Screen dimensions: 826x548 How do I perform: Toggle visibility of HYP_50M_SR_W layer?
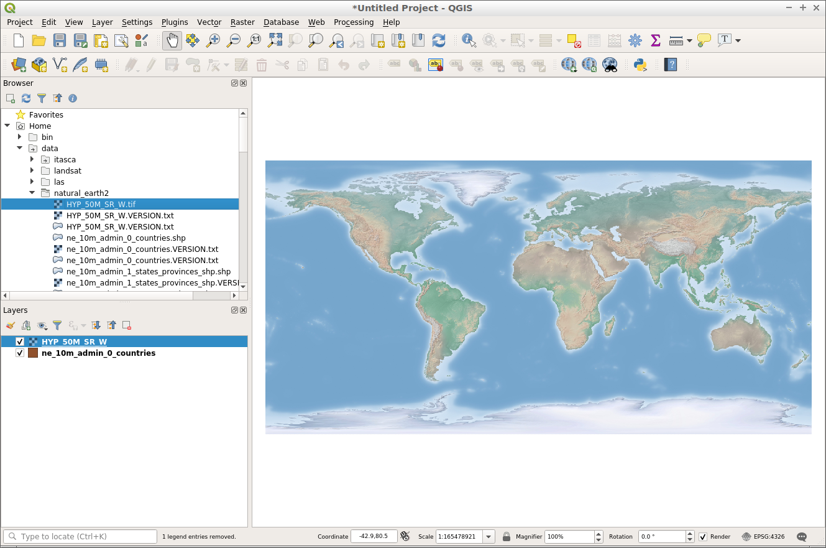coord(20,342)
